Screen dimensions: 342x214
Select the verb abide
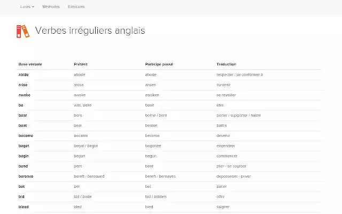click(24, 74)
